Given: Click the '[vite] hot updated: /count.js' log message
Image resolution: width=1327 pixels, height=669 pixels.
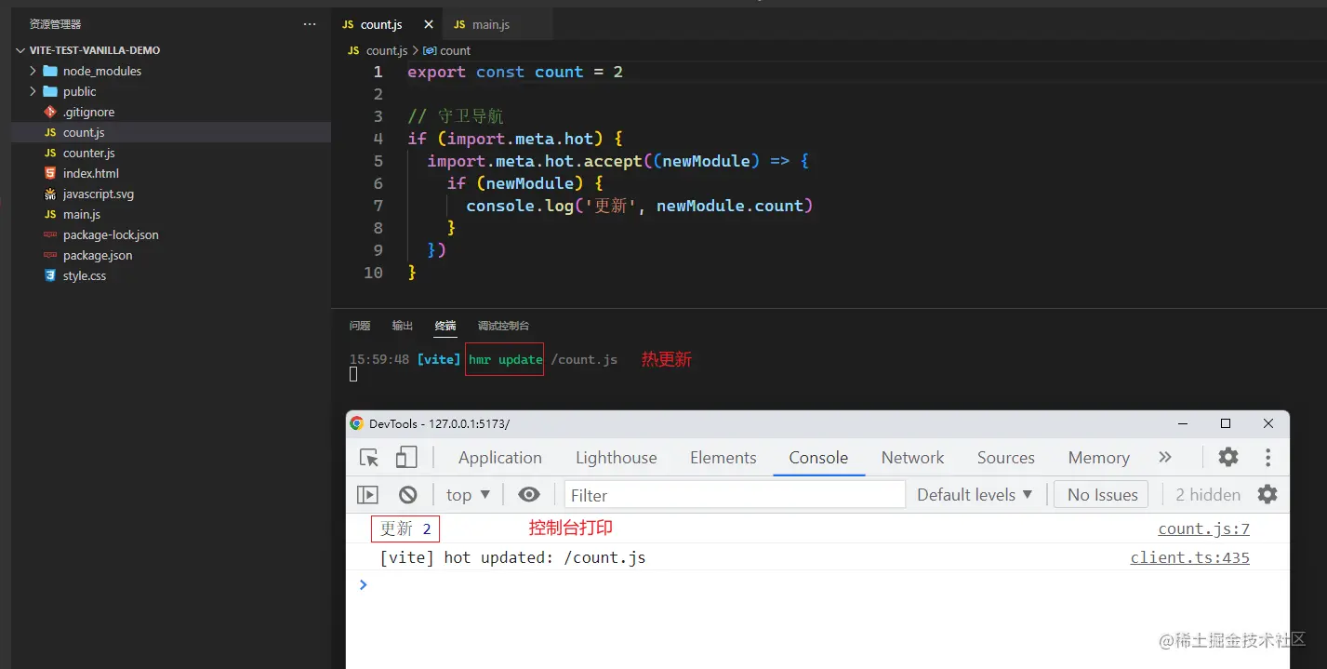Looking at the screenshot, I should point(512,557).
